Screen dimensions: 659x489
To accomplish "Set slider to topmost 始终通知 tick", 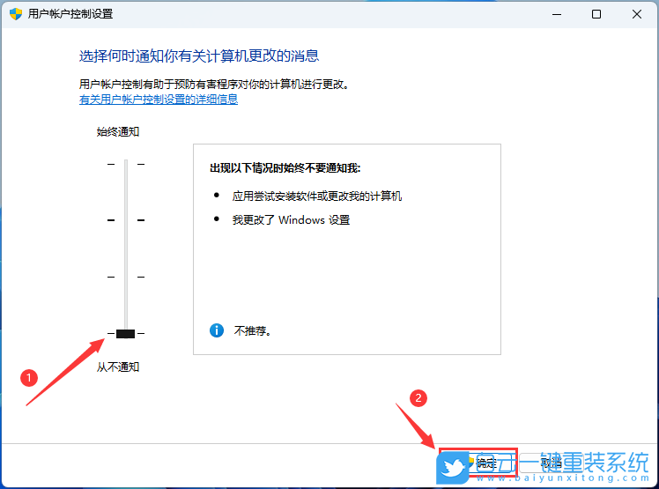I will tap(126, 164).
